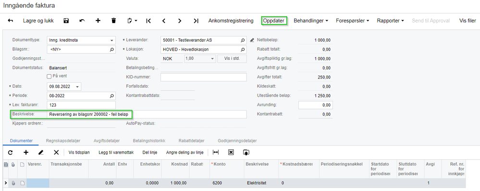480x191 pixels.
Task: Open the Forespørsler menu
Action: click(352, 21)
